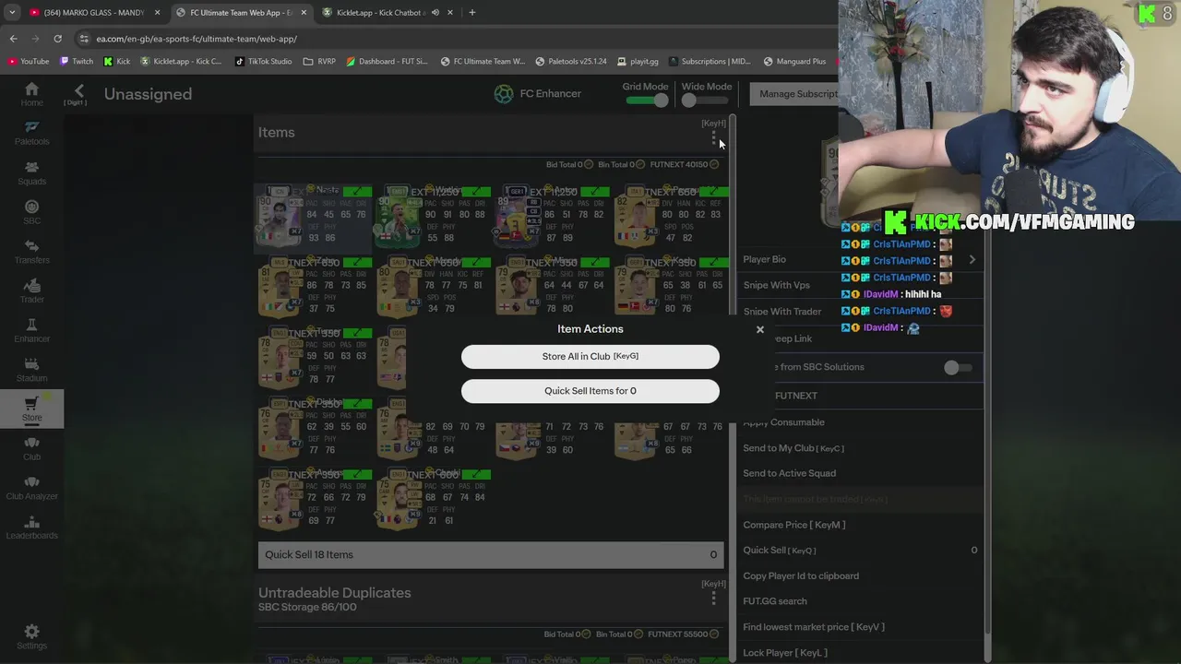Open the Settings gear in sidebar
This screenshot has width=1181, height=664.
click(x=31, y=636)
